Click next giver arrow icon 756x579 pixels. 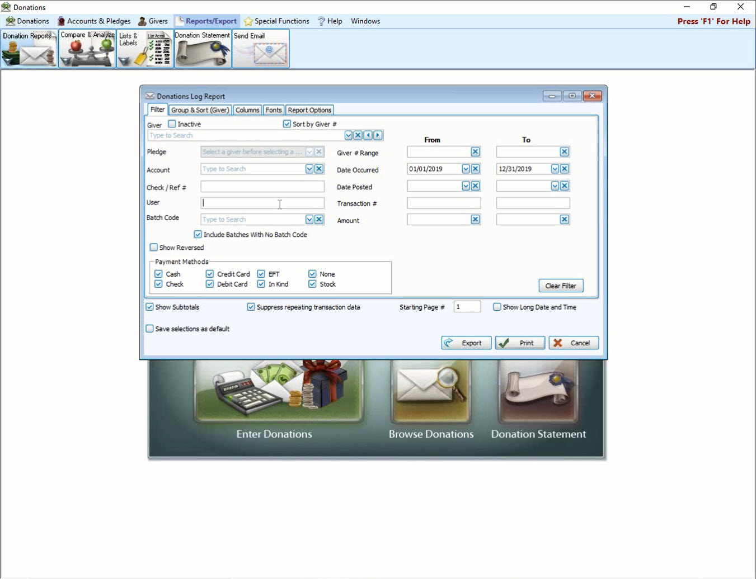pos(378,135)
